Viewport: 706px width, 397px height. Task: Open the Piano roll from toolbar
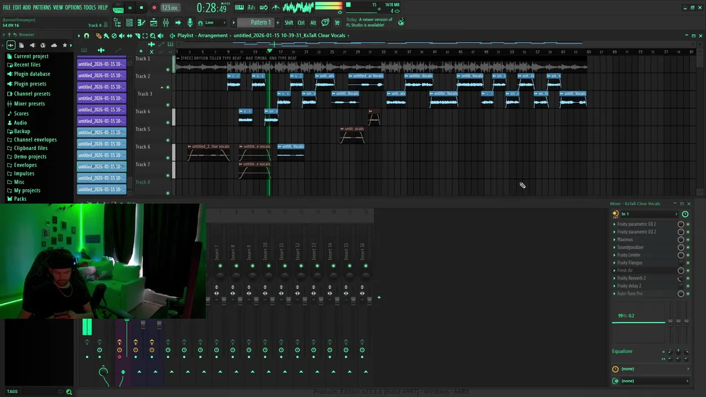coord(141,23)
